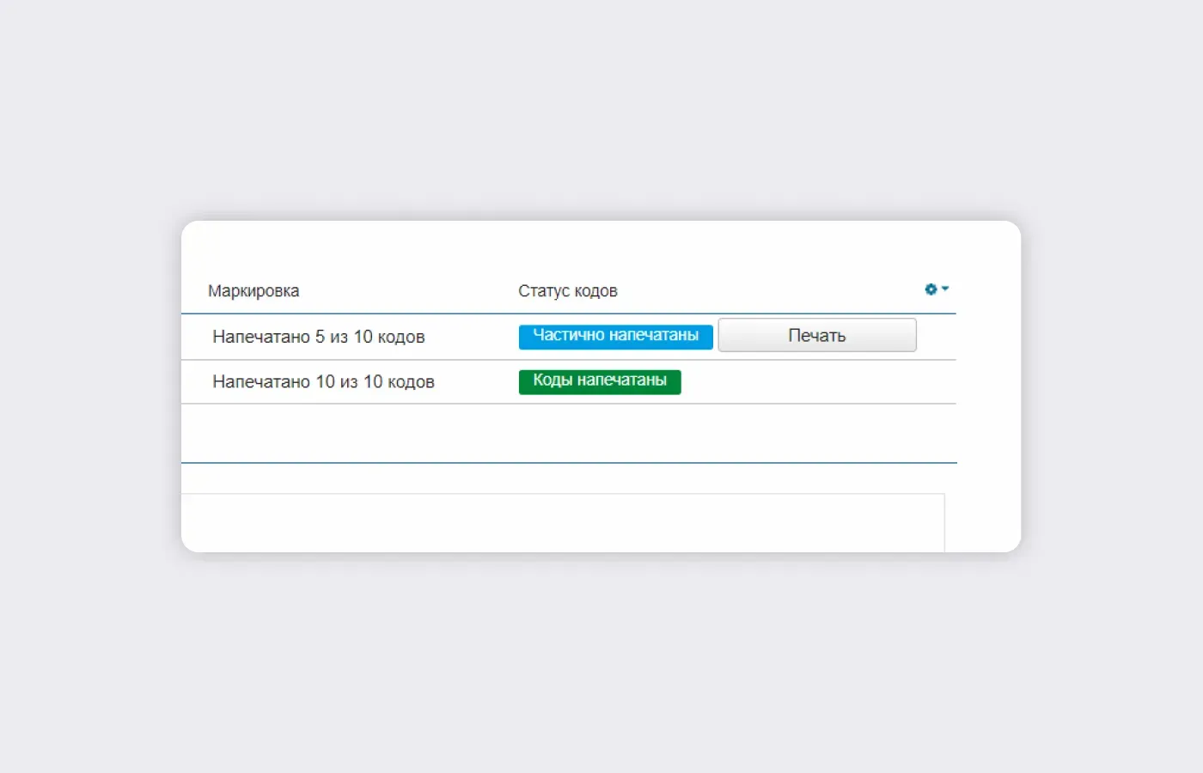This screenshot has width=1203, height=773.
Task: Expand the caret next to the gear
Action: coord(945,289)
